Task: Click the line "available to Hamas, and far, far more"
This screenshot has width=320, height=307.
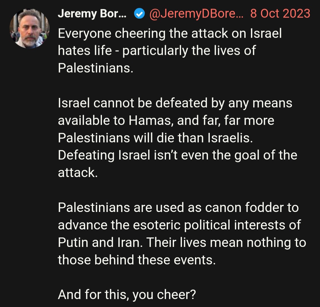Action: coord(166,120)
